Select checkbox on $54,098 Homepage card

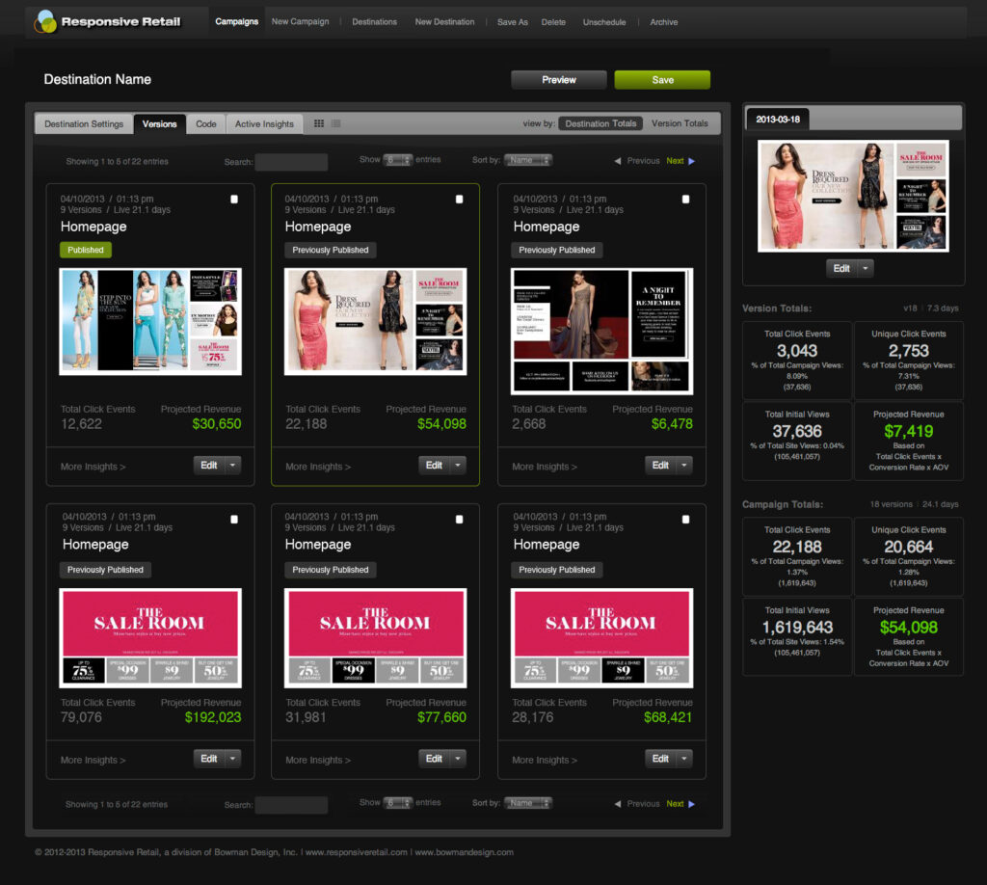[x=459, y=199]
